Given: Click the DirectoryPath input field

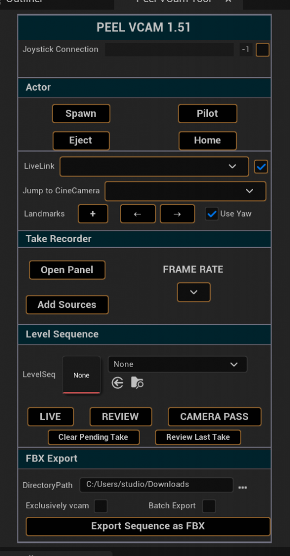Looking at the screenshot, I should point(156,485).
